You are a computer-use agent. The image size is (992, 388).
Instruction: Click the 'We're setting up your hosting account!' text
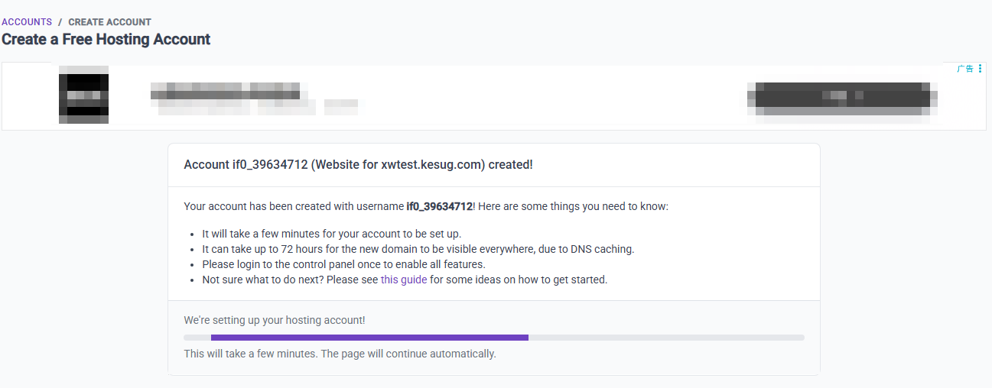pos(275,320)
